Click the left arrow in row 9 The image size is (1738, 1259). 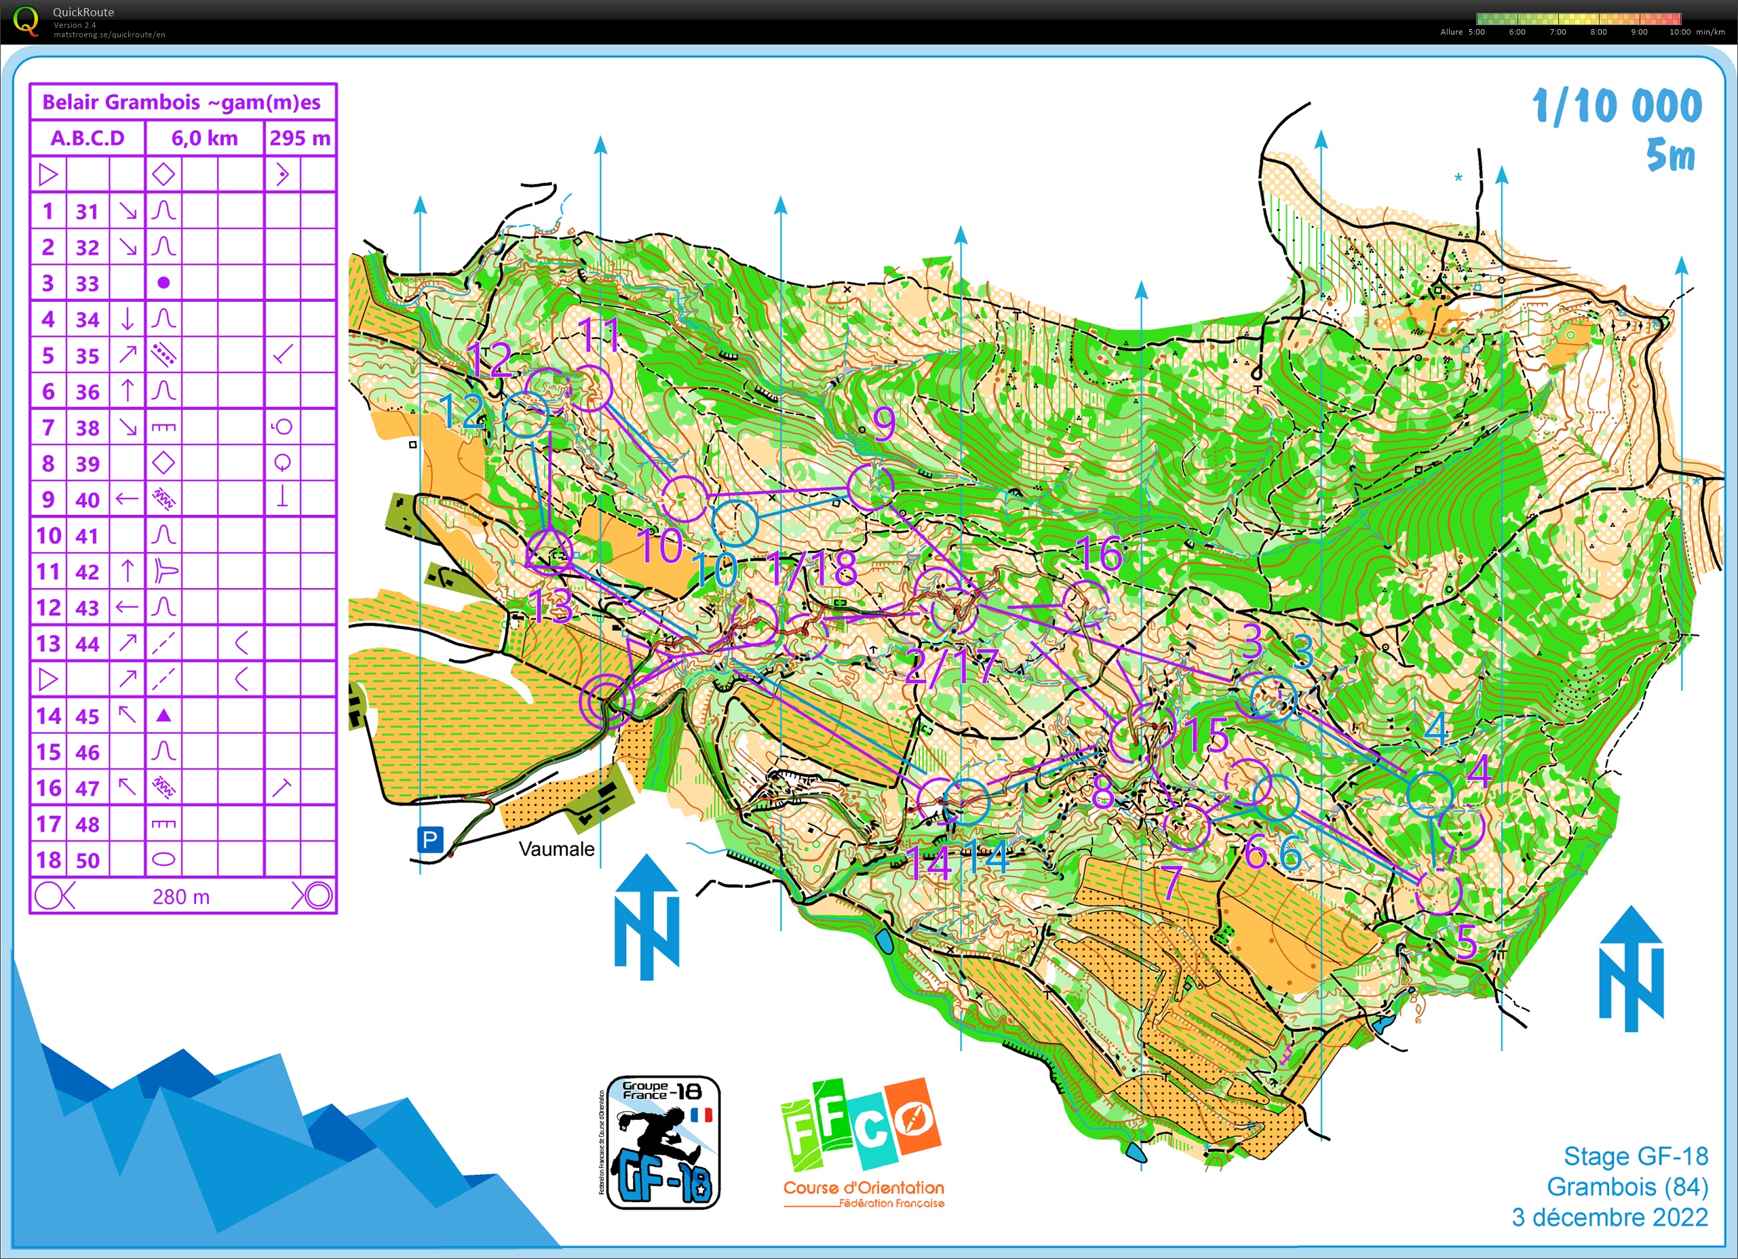128,500
